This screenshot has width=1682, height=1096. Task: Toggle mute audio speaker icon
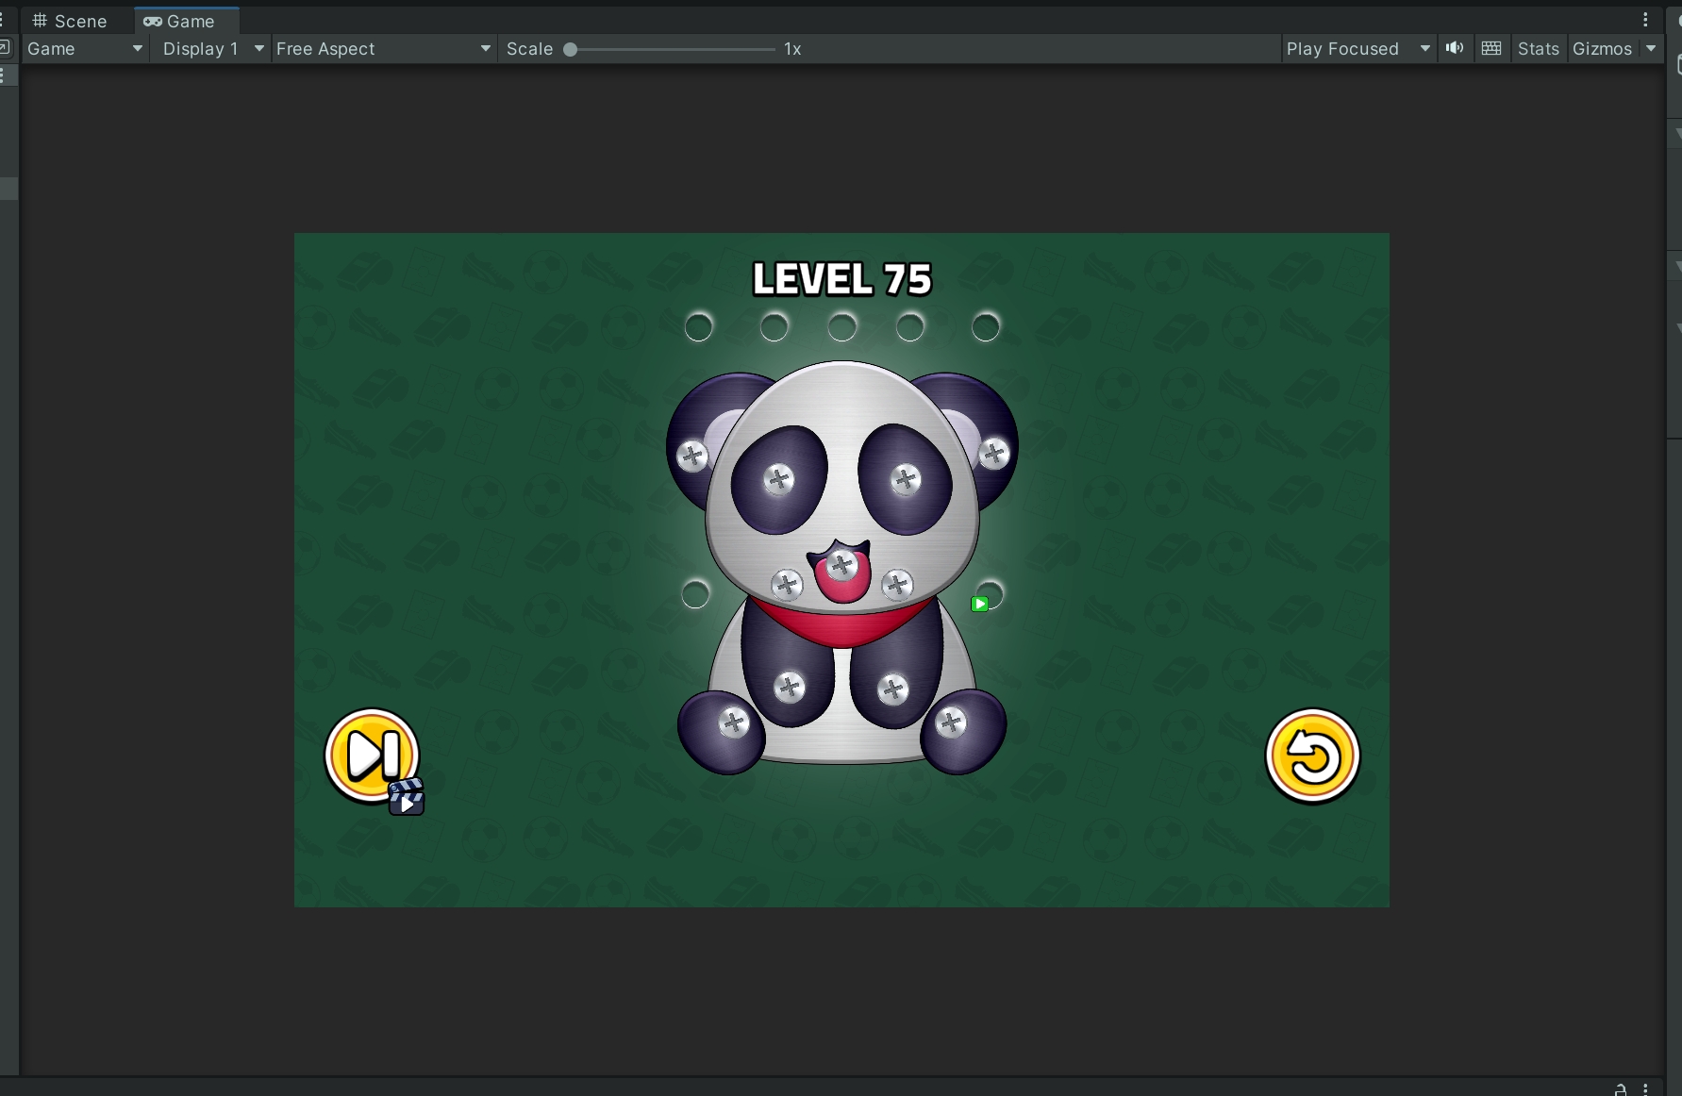1455,48
